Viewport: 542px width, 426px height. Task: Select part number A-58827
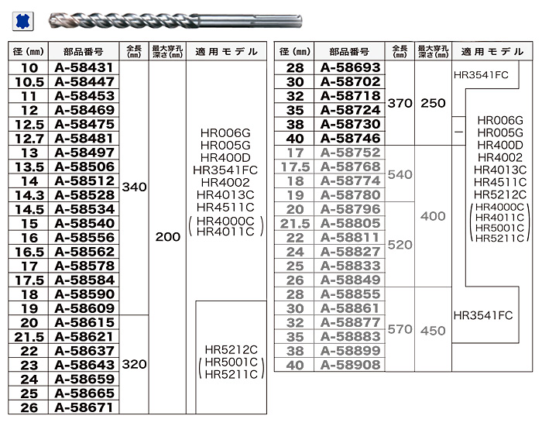pos(350,252)
